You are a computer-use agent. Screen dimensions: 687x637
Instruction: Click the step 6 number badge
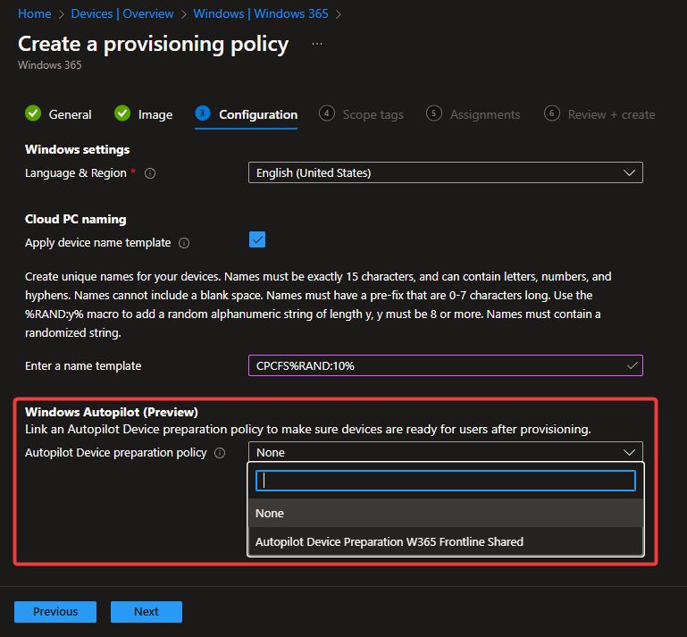551,113
